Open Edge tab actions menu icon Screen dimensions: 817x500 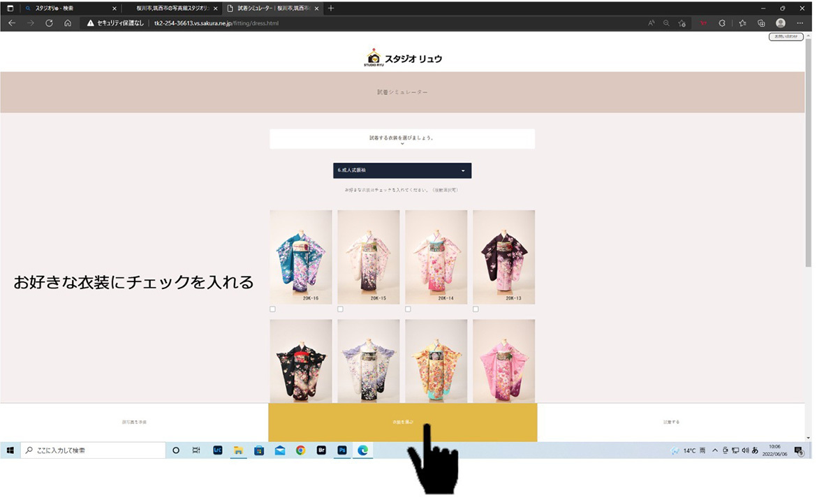[x=10, y=8]
